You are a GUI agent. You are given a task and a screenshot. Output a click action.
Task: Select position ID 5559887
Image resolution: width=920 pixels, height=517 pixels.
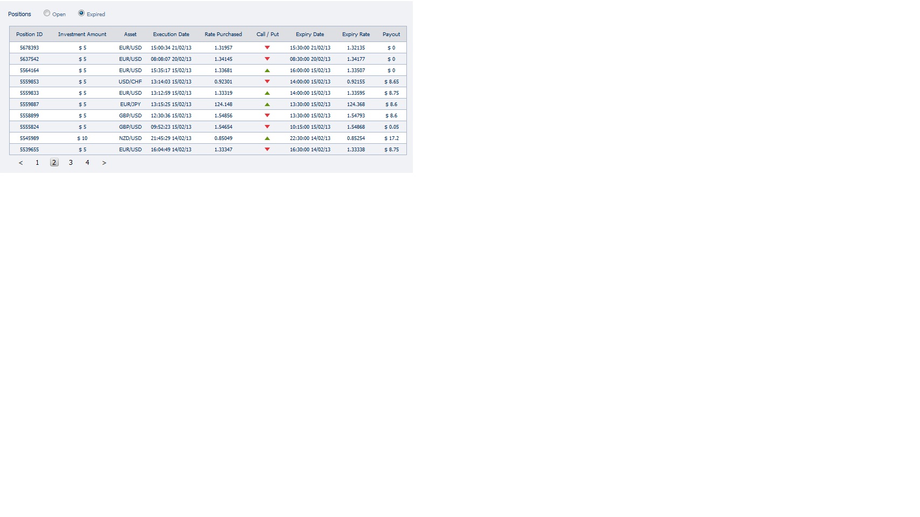coord(29,104)
